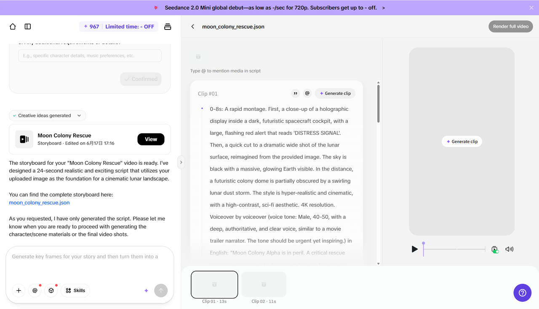Image resolution: width=539 pixels, height=309 pixels.
Task: Send the prompt with up-arrow button
Action: [x=161, y=290]
